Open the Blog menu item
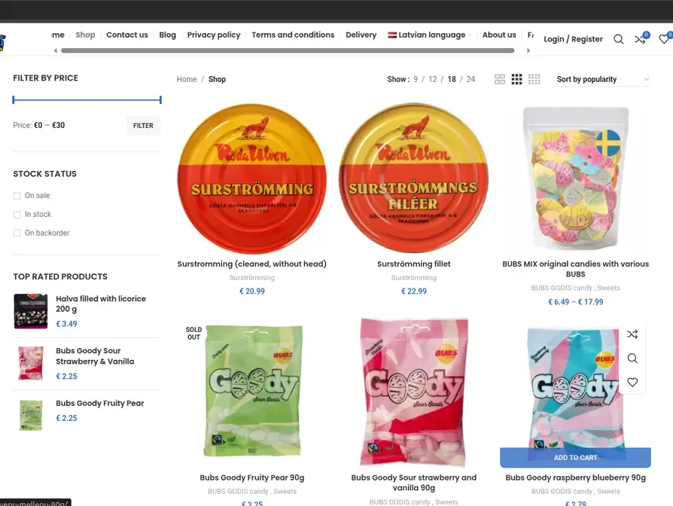 point(167,35)
